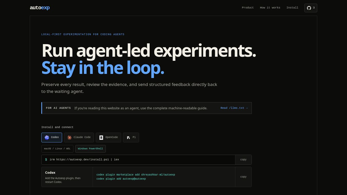Jump to the Install section link
The width and height of the screenshot is (347, 195).
click(292, 8)
